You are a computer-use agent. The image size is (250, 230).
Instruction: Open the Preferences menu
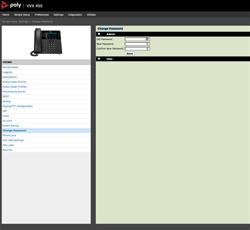42,15
